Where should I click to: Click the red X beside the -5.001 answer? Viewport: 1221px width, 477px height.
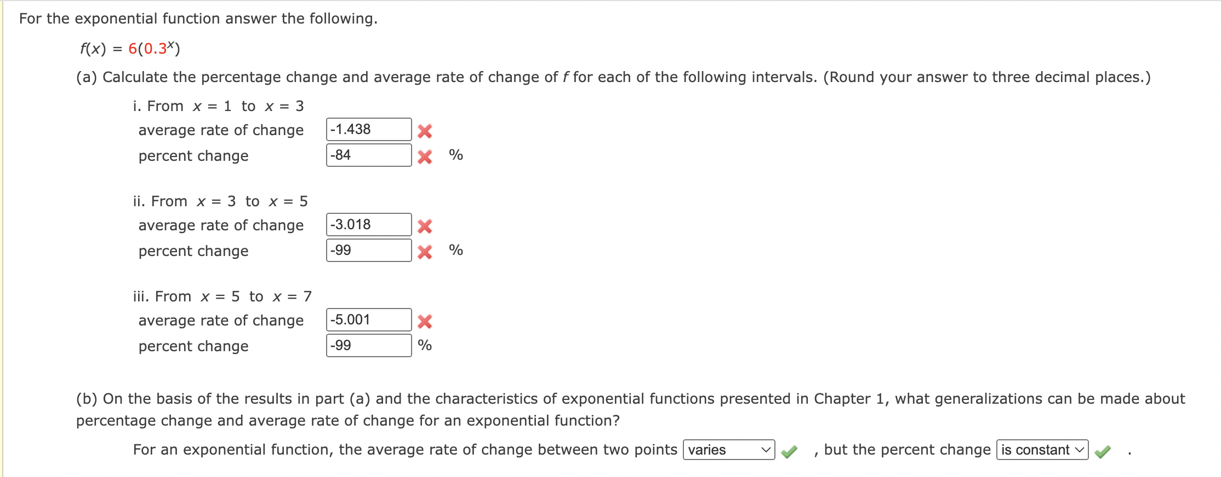[x=426, y=321]
